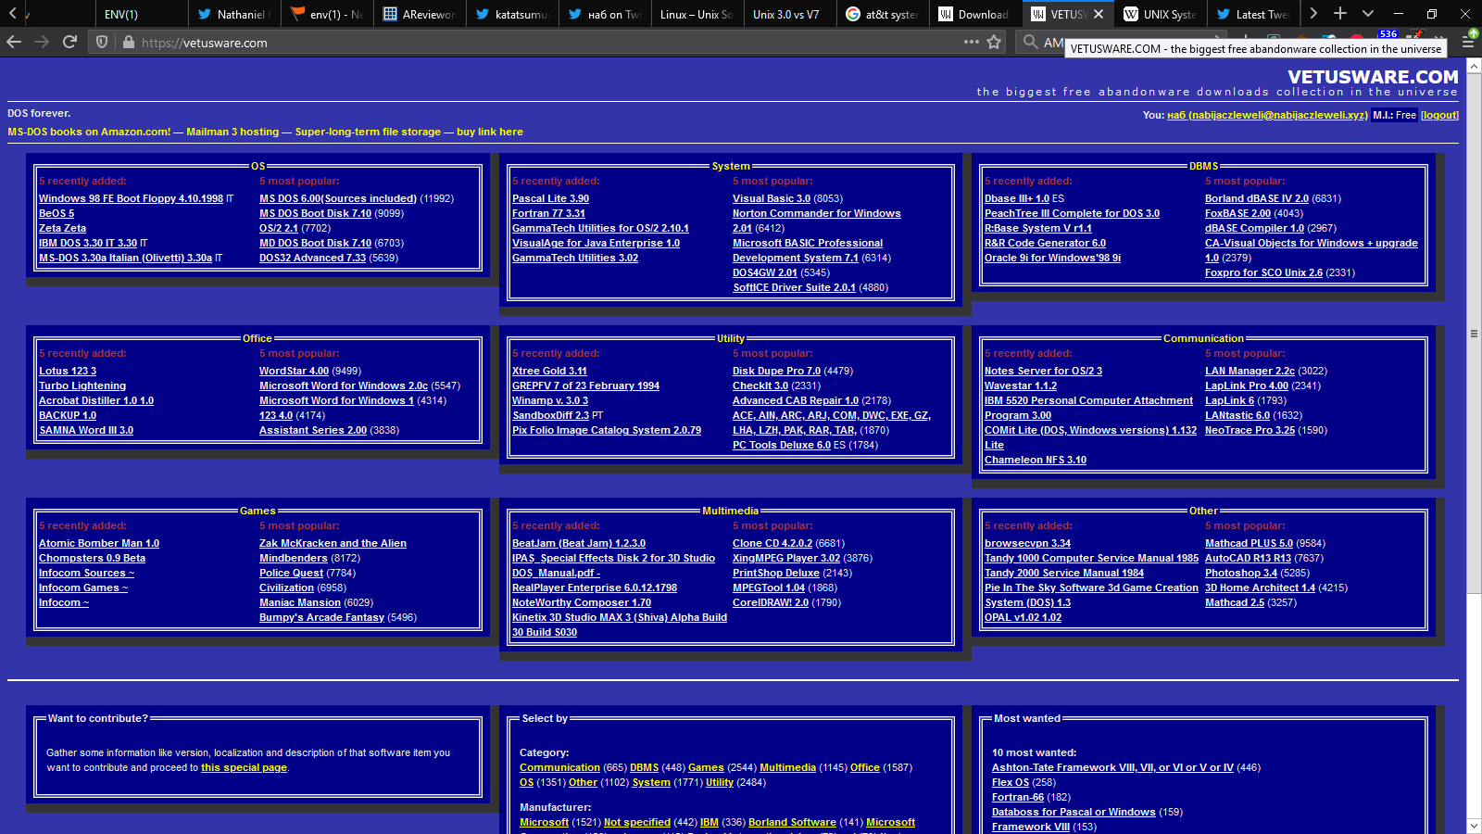
Task: Click the logout link
Action: click(x=1439, y=115)
